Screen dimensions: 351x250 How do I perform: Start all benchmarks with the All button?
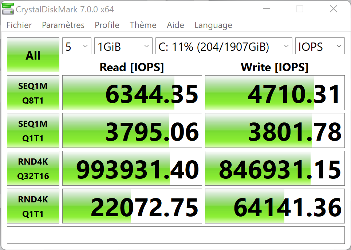33,55
